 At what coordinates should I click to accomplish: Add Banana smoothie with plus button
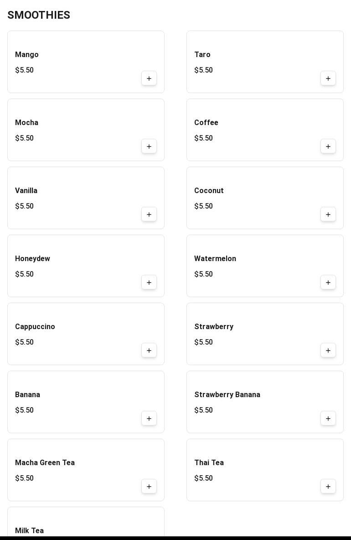point(149,419)
